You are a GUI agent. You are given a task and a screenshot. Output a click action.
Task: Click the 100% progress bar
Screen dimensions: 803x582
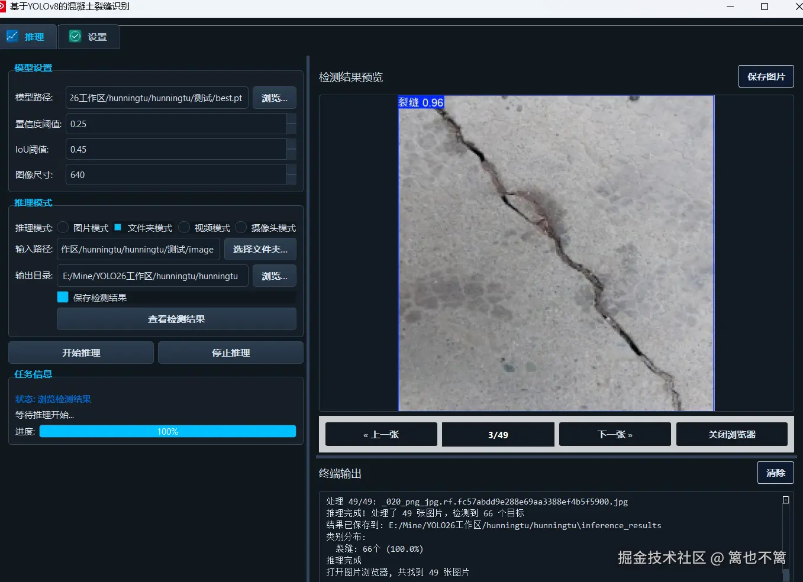tap(167, 431)
